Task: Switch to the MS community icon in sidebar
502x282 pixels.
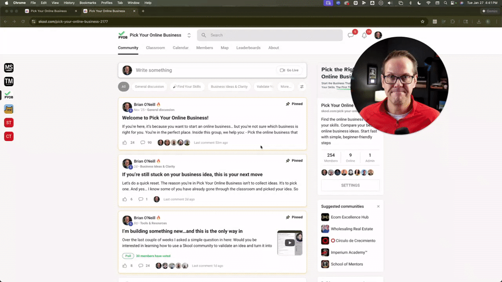Action: [9, 68]
